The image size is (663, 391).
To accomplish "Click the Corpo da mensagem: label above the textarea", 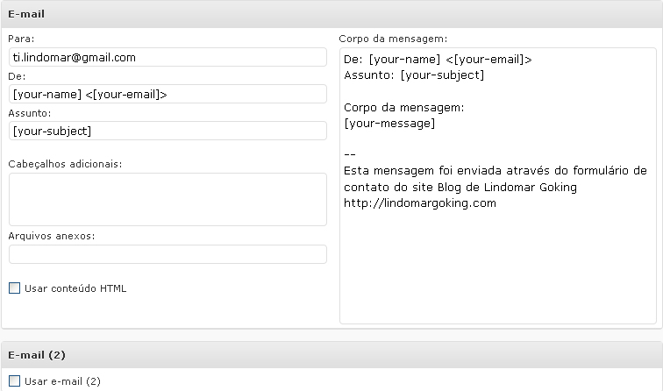I will coord(393,39).
